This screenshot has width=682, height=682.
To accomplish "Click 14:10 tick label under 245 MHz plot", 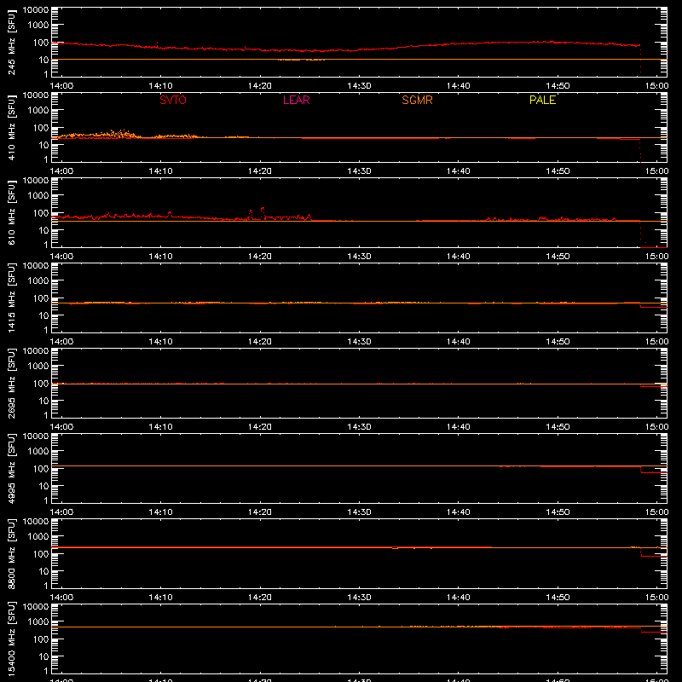I will (160, 86).
